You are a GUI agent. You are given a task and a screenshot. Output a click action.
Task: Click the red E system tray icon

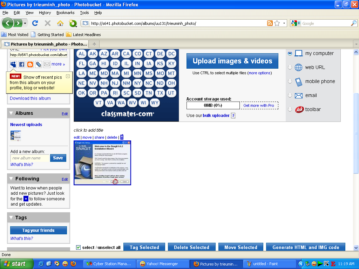coord(333,264)
